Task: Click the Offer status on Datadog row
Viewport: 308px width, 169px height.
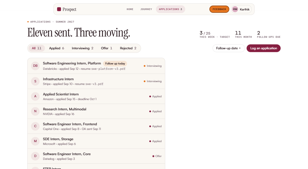Action: click(157, 156)
